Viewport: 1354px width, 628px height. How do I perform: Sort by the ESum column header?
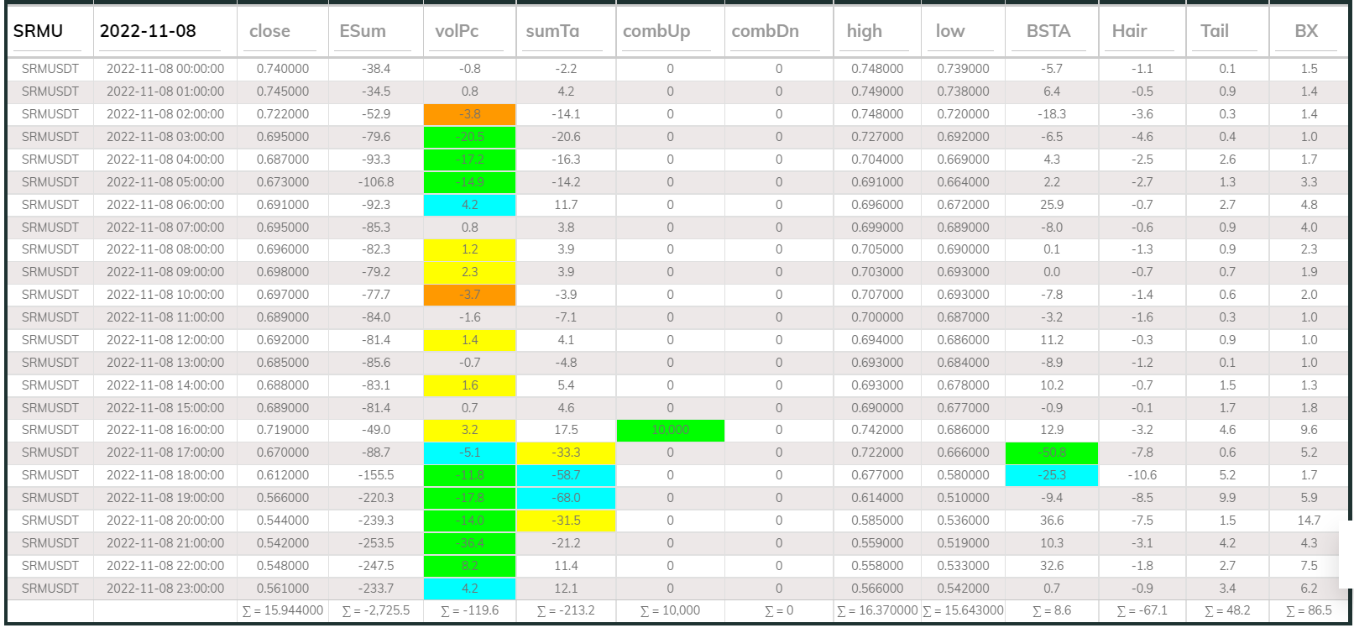pyautogui.click(x=363, y=31)
